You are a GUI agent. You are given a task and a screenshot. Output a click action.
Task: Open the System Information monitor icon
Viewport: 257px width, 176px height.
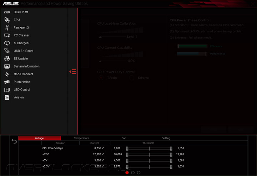[x=7, y=66]
